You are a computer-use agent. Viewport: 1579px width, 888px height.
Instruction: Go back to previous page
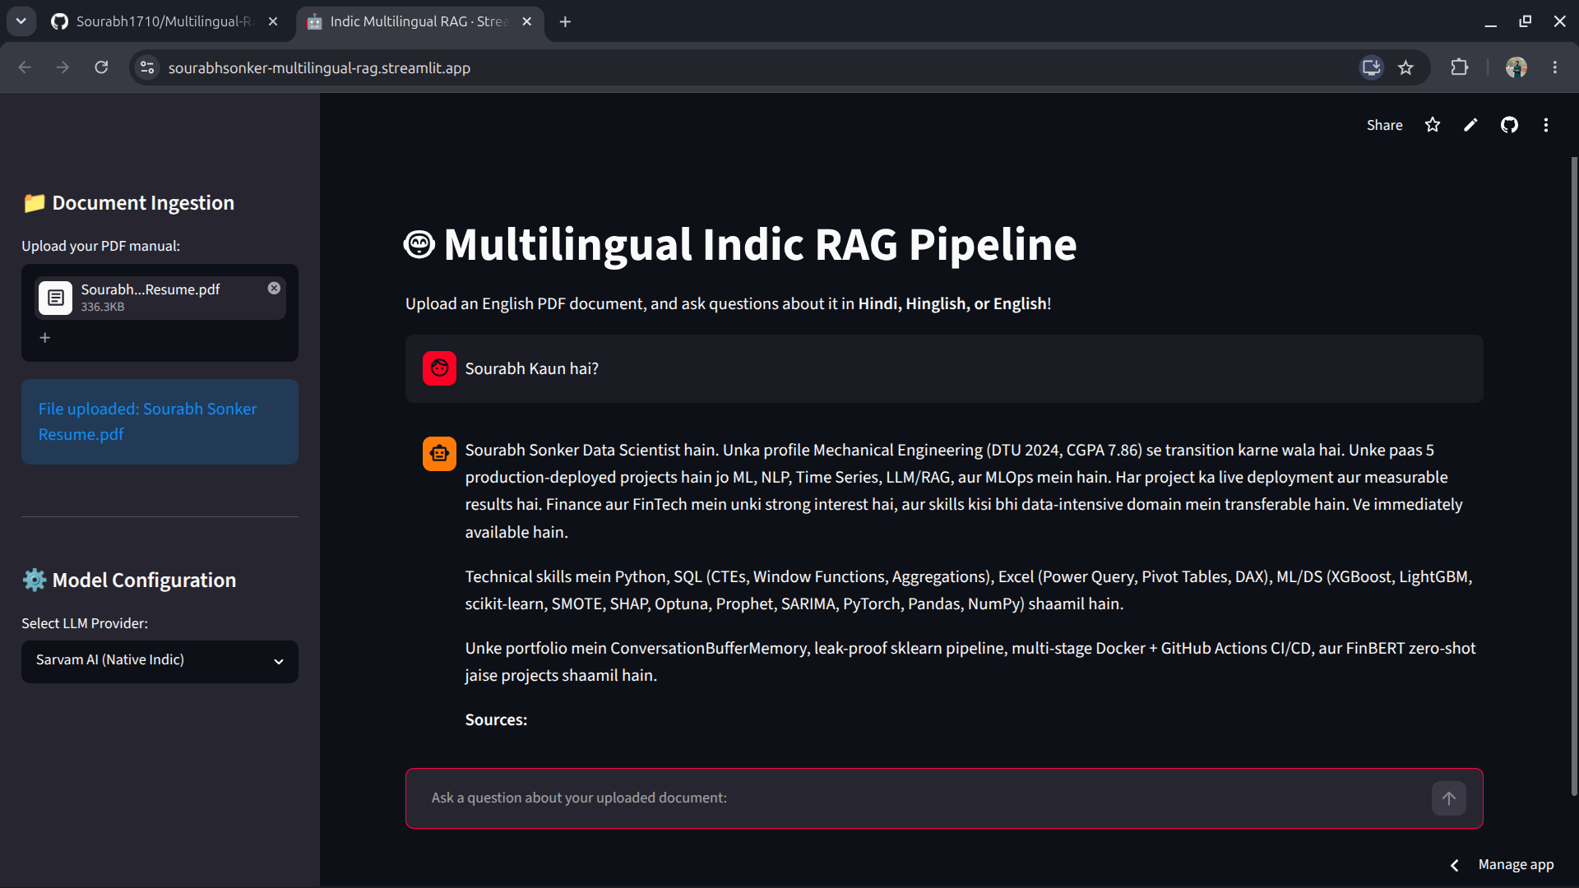25,67
